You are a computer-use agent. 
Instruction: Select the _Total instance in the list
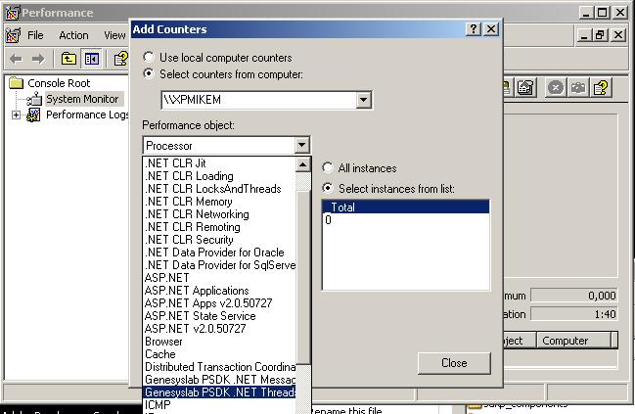[x=405, y=207]
